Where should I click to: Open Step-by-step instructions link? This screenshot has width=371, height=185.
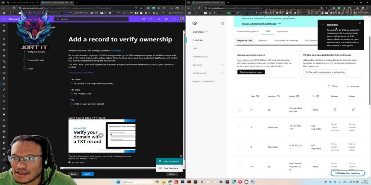coord(81,73)
